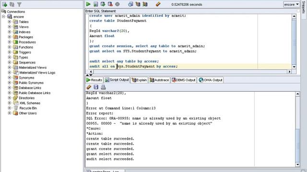Screen dimensions: 307x172
Task: Select Materialized Views in the tree
Action: tap(33, 67)
